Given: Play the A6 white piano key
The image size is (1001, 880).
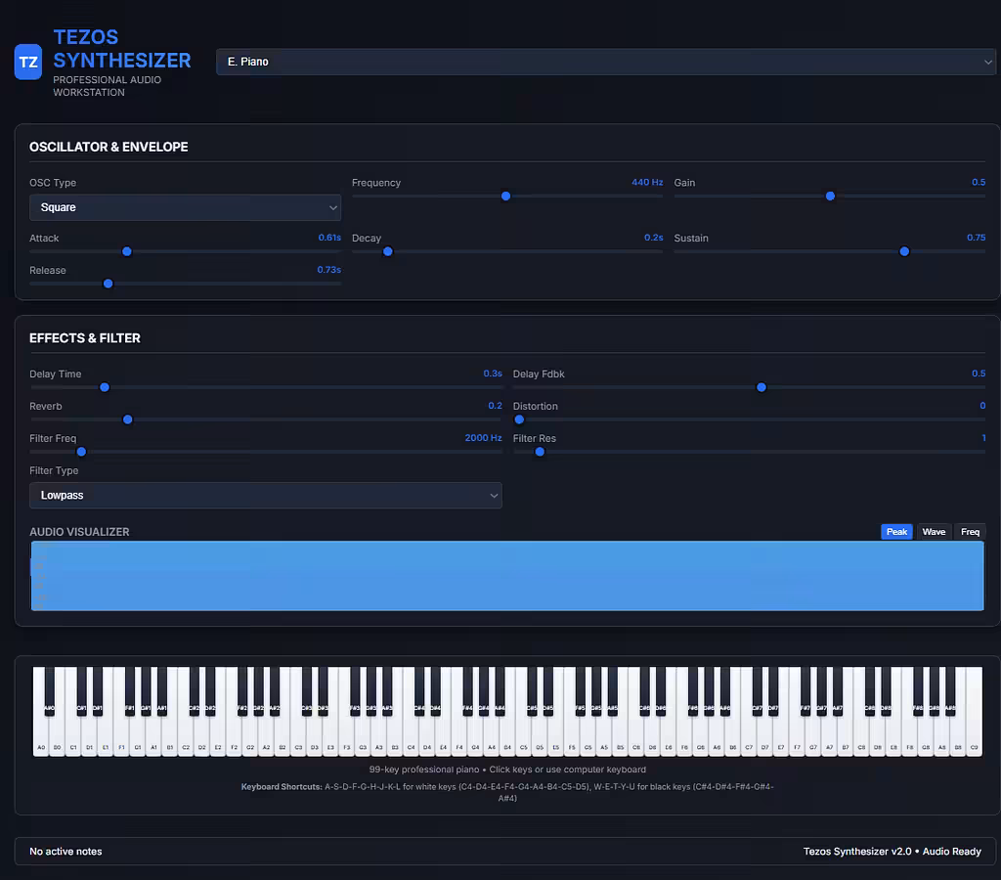Looking at the screenshot, I should [x=717, y=735].
